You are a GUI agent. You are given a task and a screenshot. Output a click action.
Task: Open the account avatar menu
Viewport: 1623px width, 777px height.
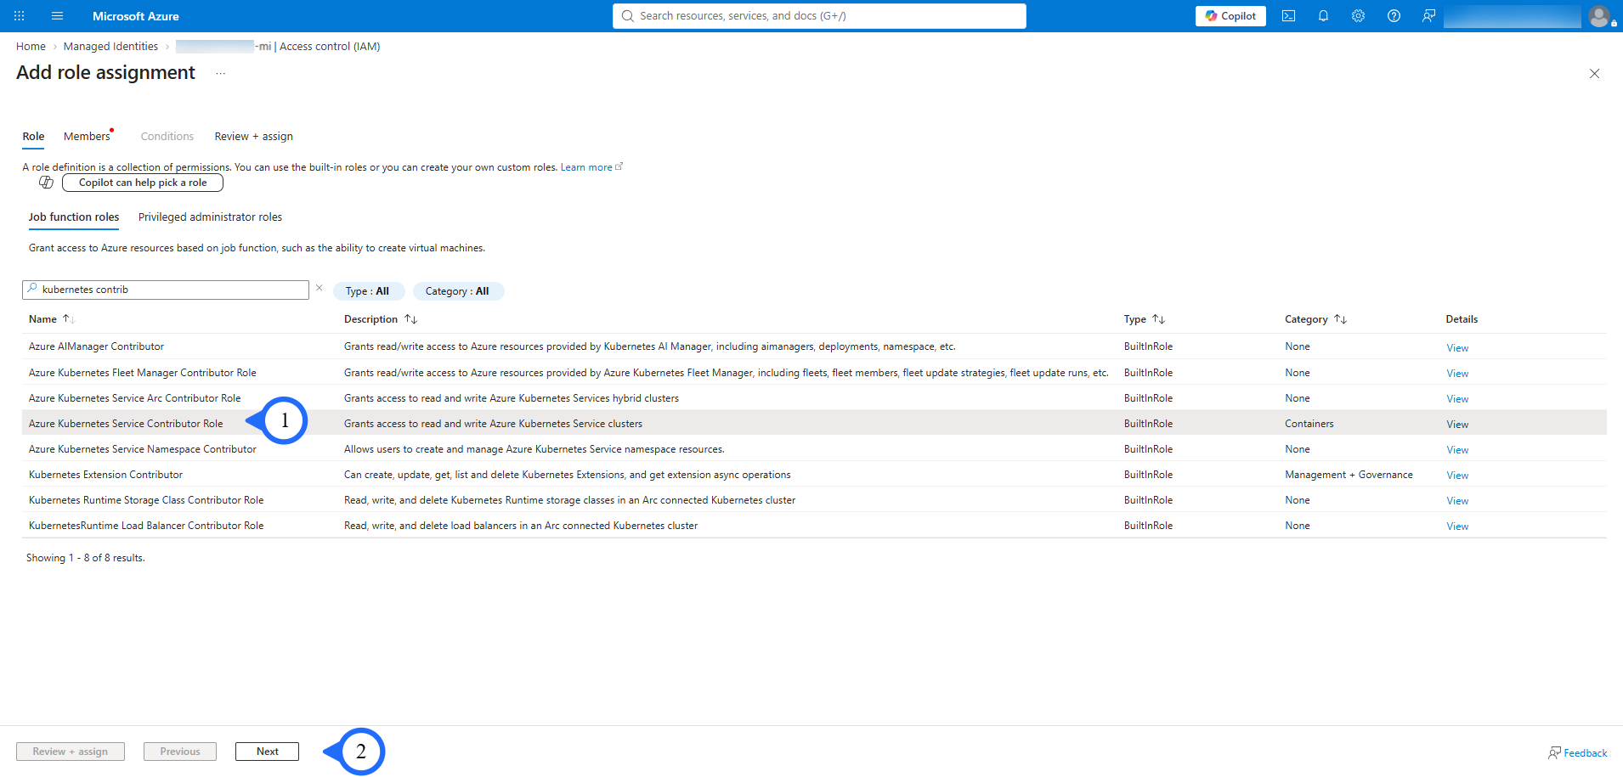pyautogui.click(x=1600, y=16)
